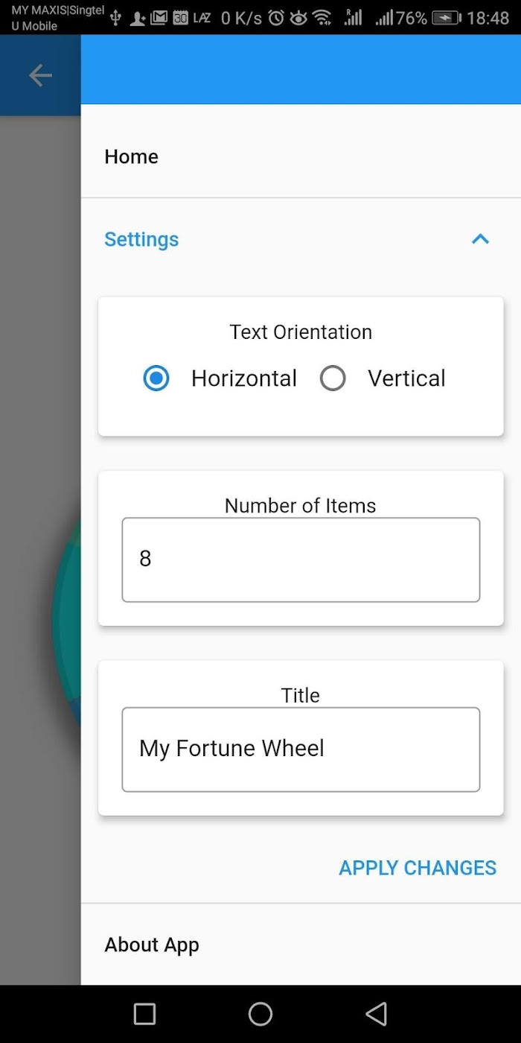Select the Vertical radio button
Screen dimensions: 521x1043
[333, 378]
